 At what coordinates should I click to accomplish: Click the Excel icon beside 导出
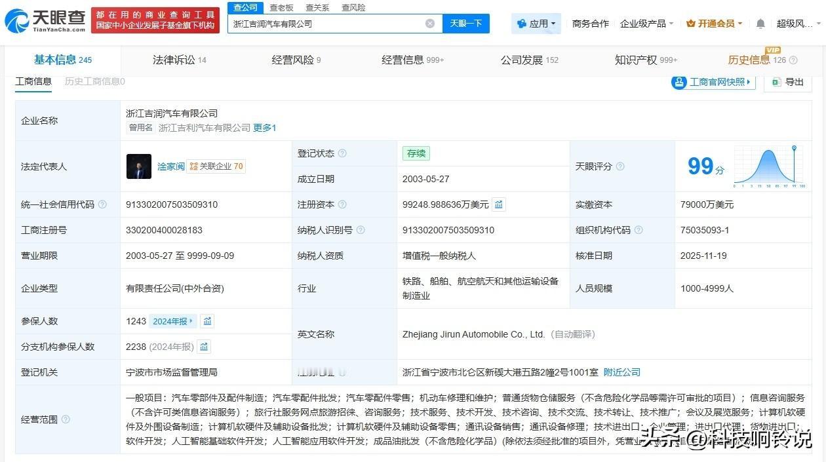(776, 82)
